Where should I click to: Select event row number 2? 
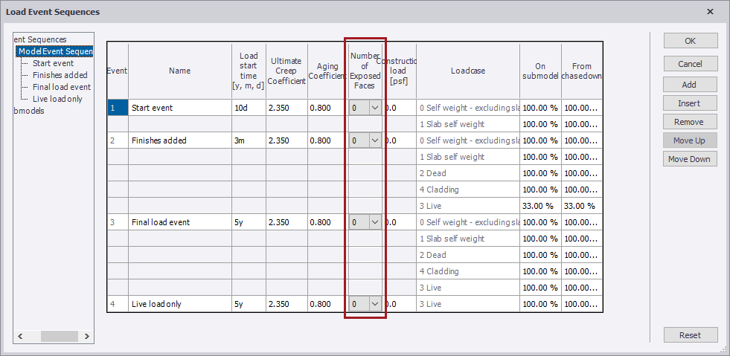pyautogui.click(x=118, y=140)
